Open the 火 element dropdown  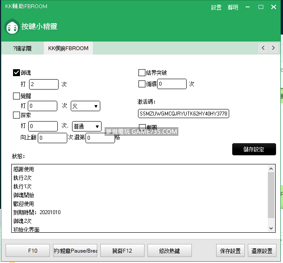click(86, 106)
